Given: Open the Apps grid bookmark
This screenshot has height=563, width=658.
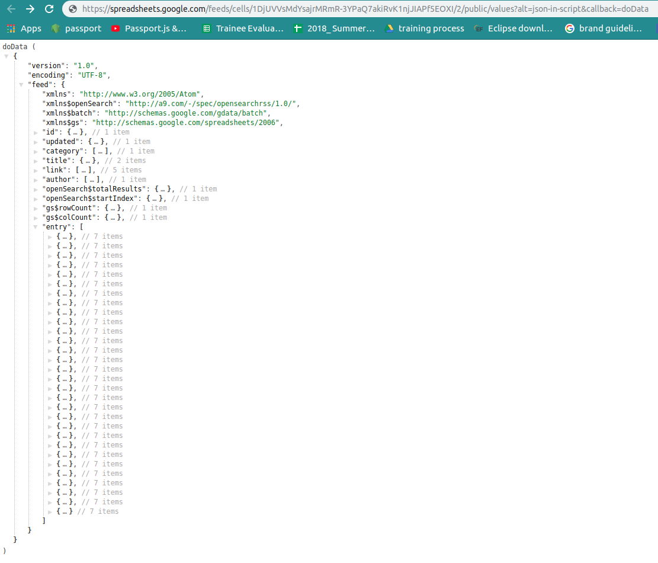Looking at the screenshot, I should (24, 28).
